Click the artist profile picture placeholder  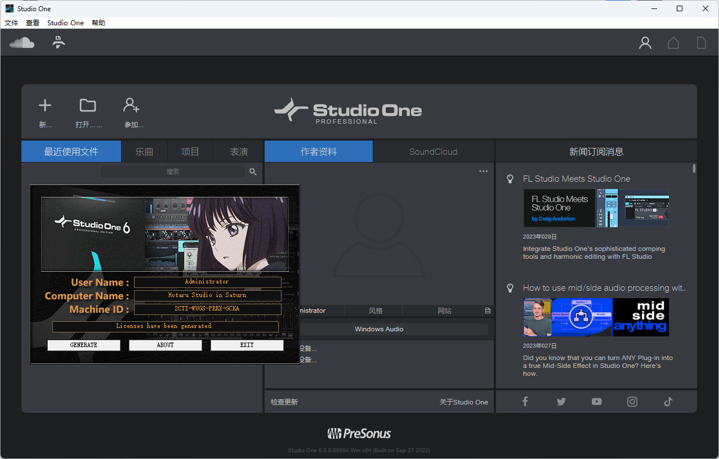tap(379, 235)
